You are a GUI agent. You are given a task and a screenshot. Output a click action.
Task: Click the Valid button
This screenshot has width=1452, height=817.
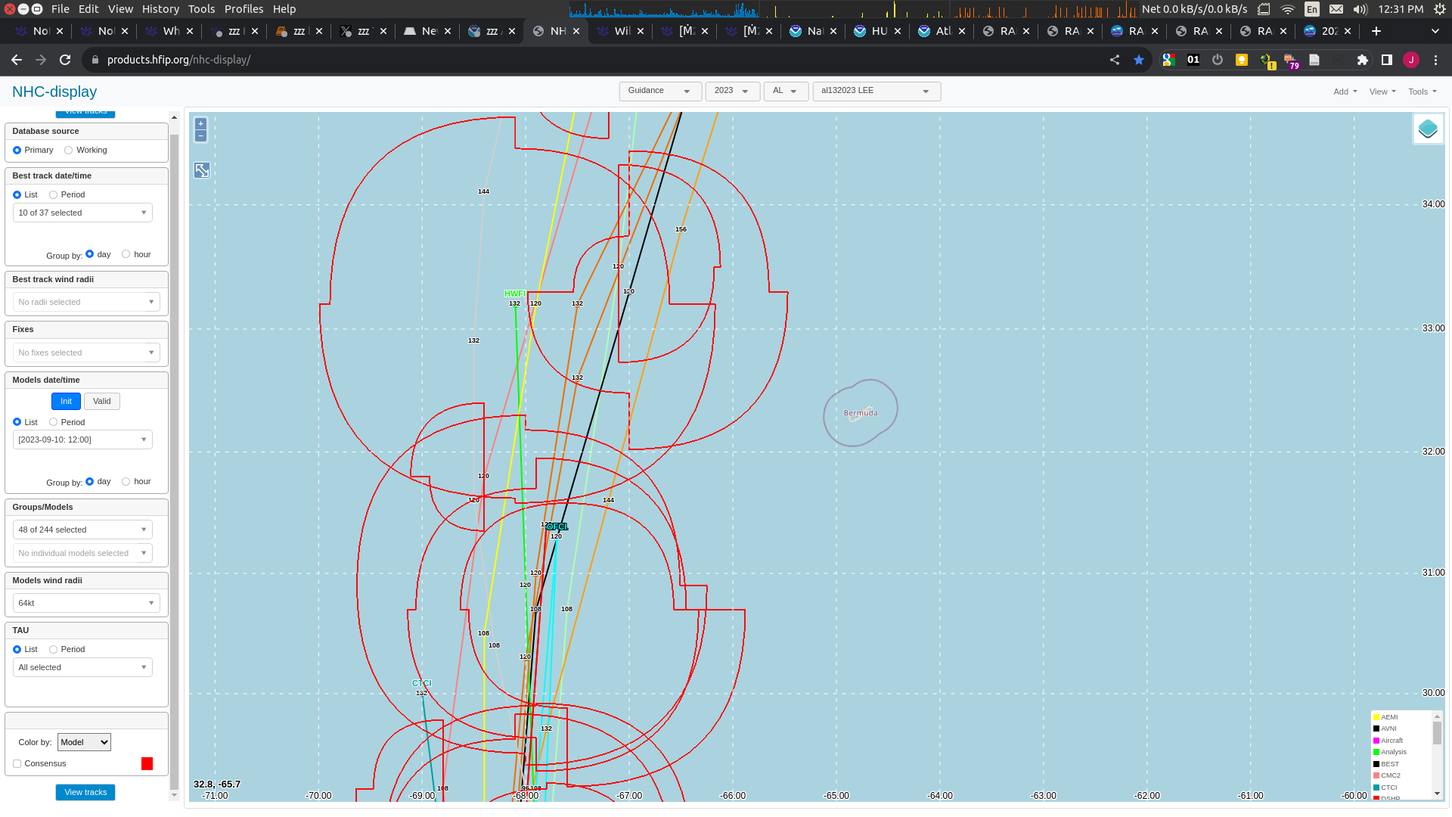click(102, 402)
